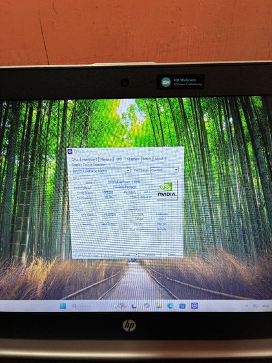Click the Close button in CPU-Z
Viewport: 272px width, 363px height.
coord(171,254)
